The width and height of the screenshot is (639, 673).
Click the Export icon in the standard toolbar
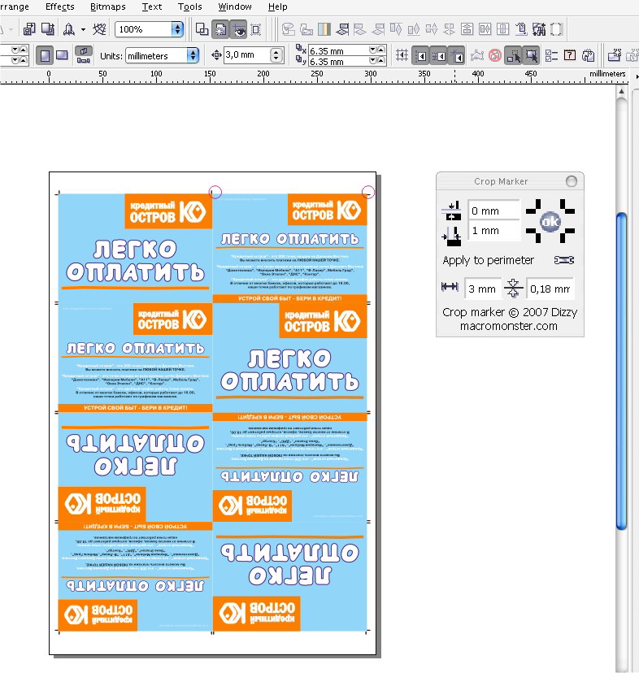(48, 29)
